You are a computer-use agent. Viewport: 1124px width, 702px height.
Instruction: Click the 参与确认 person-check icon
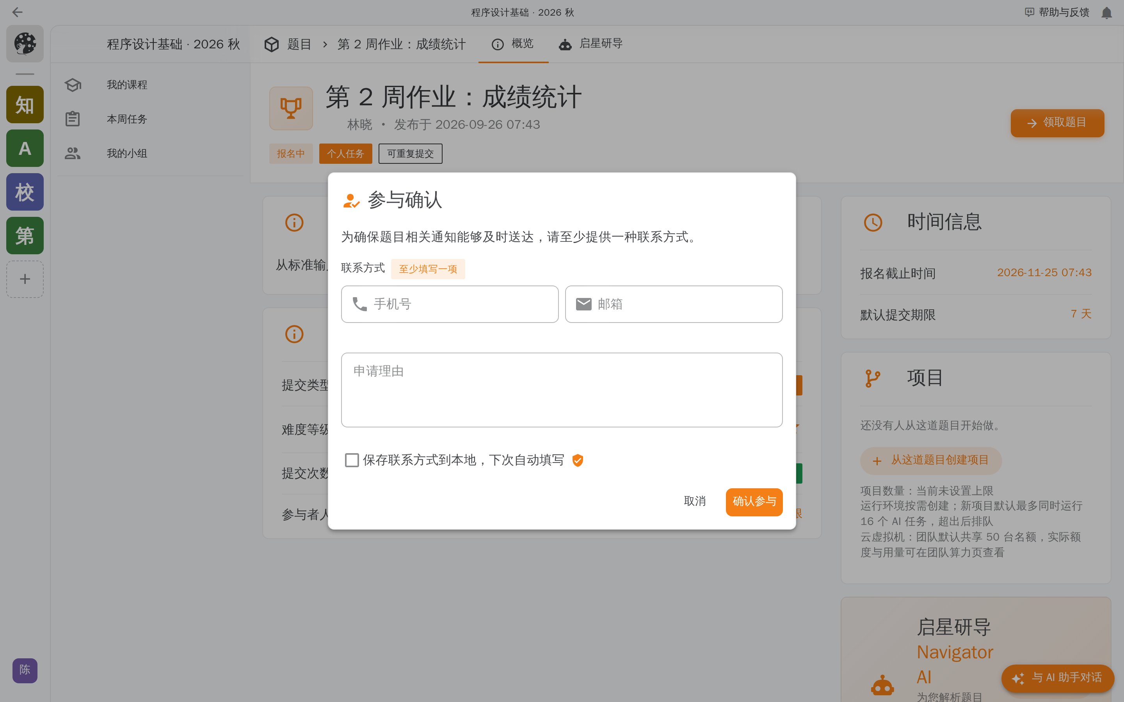[351, 200]
